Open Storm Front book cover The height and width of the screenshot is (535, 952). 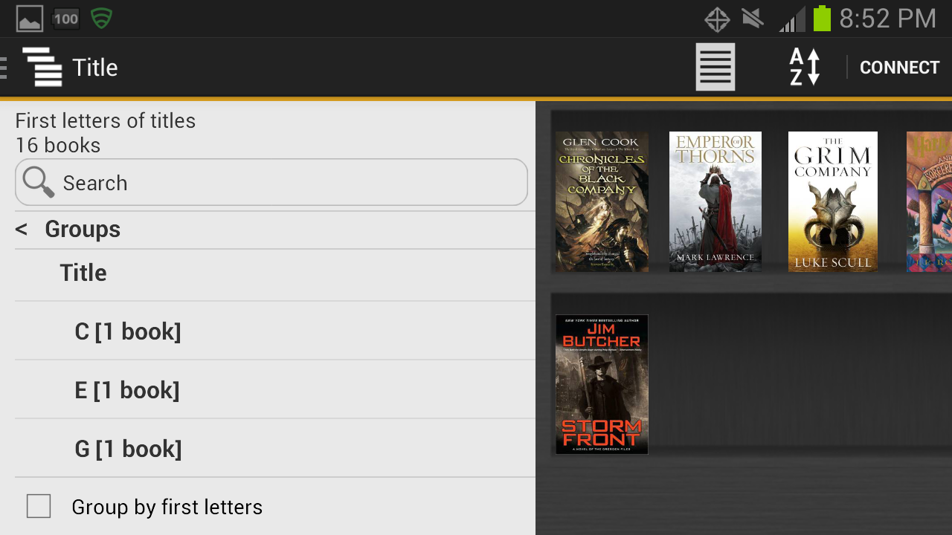[x=602, y=384]
